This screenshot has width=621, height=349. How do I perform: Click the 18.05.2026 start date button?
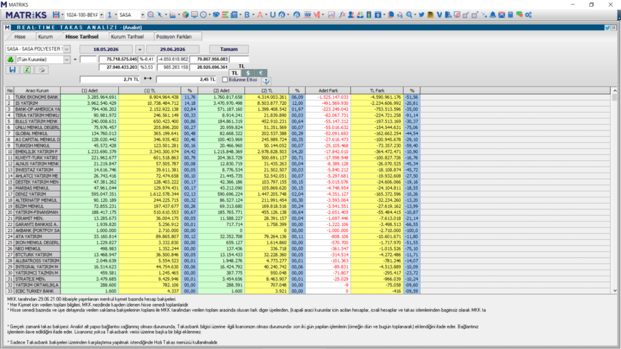coord(106,49)
